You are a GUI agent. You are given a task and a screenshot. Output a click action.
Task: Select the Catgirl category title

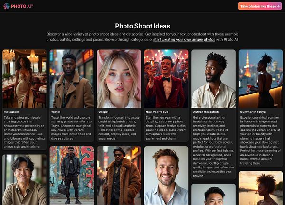pyautogui.click(x=103, y=112)
